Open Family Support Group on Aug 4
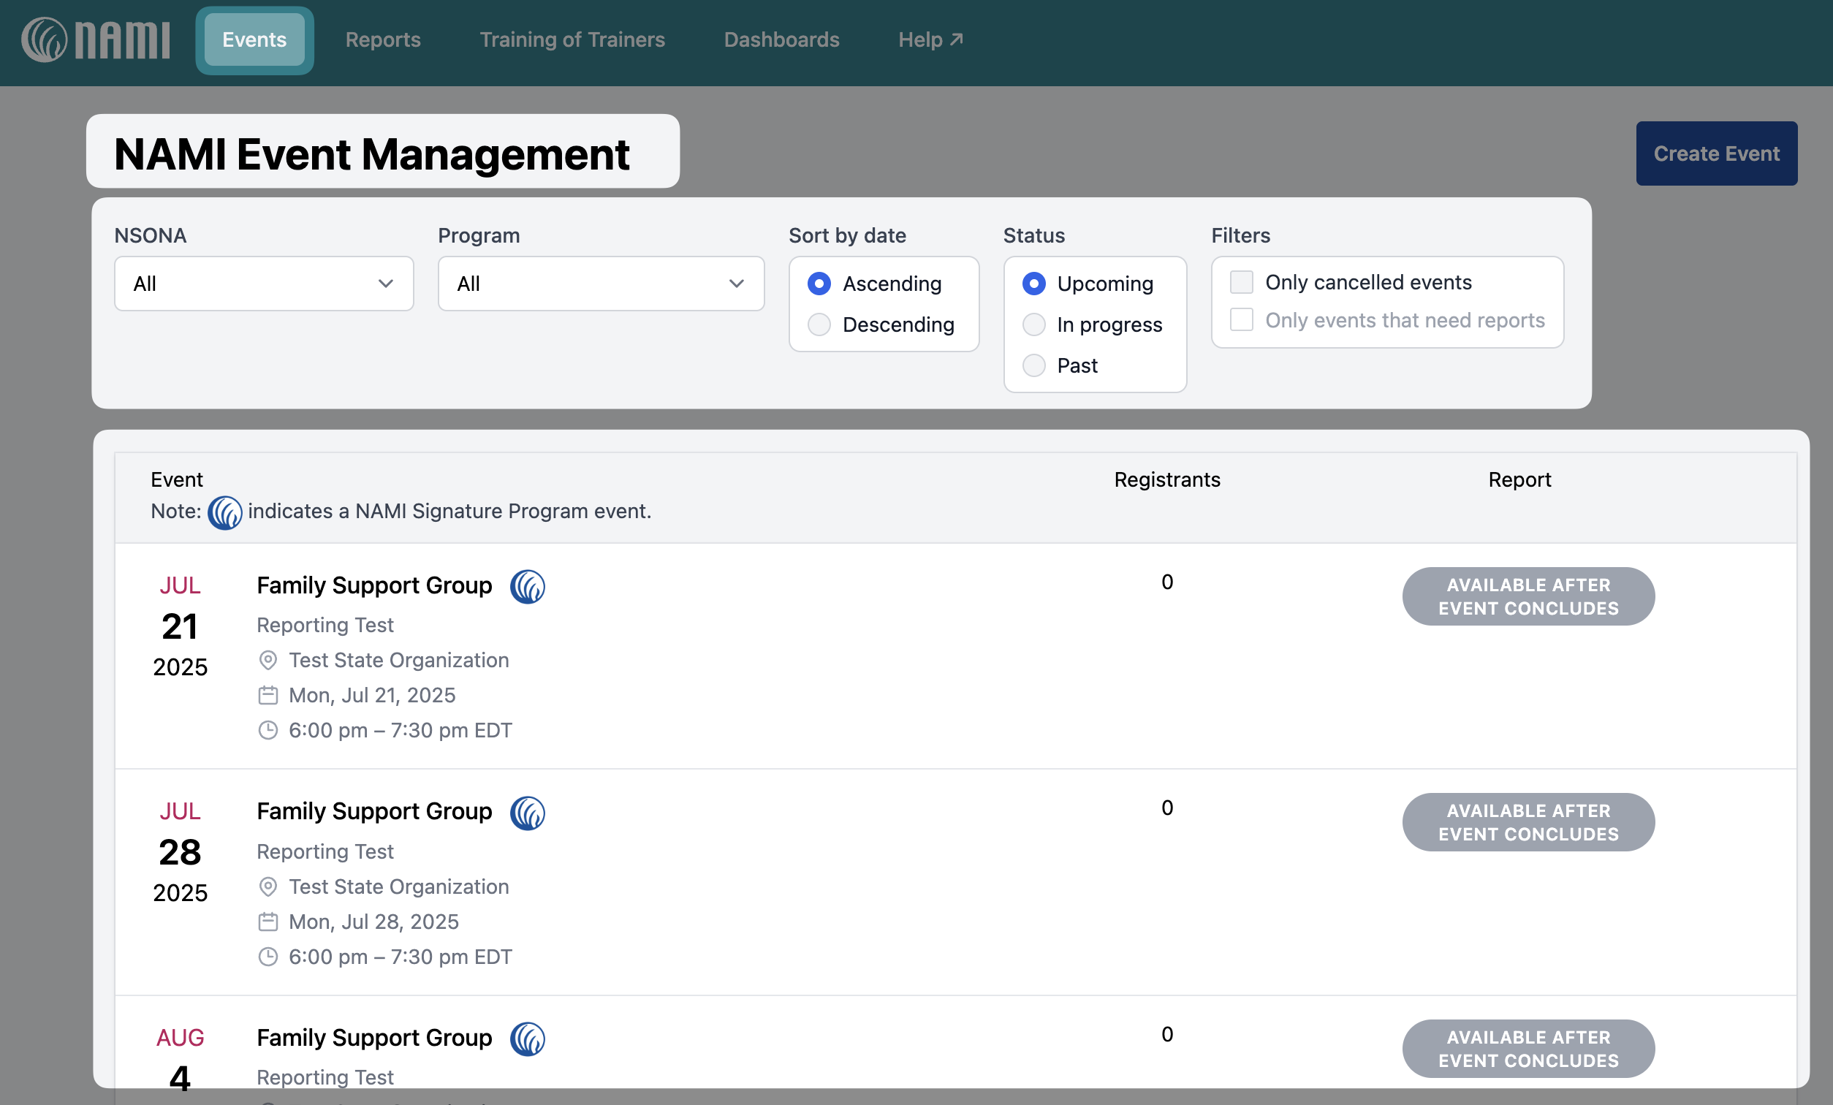 [374, 1037]
